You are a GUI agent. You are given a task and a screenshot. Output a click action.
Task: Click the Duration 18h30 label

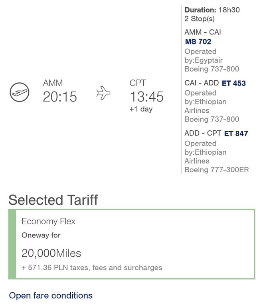[x=212, y=10]
